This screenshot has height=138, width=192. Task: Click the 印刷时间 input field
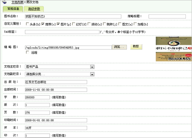[x=56, y=120]
